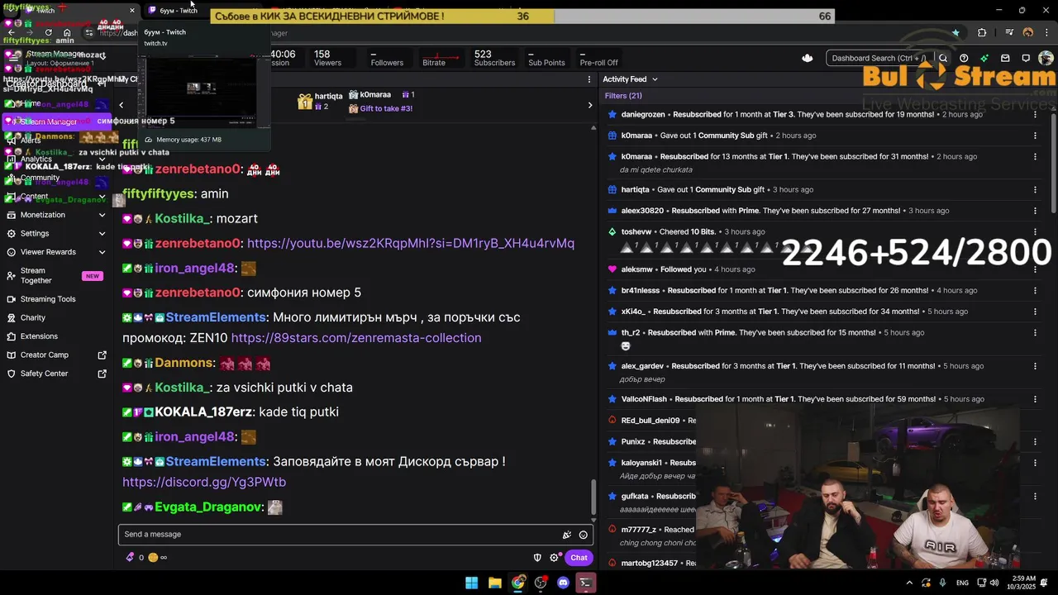
Task: Open Streaming Tools from the sidebar
Action: pos(48,299)
